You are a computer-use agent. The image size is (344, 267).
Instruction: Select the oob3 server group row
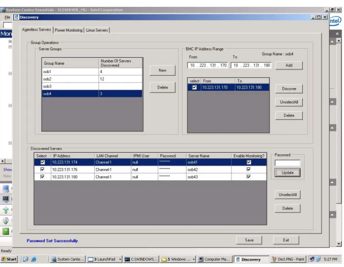click(x=92, y=86)
